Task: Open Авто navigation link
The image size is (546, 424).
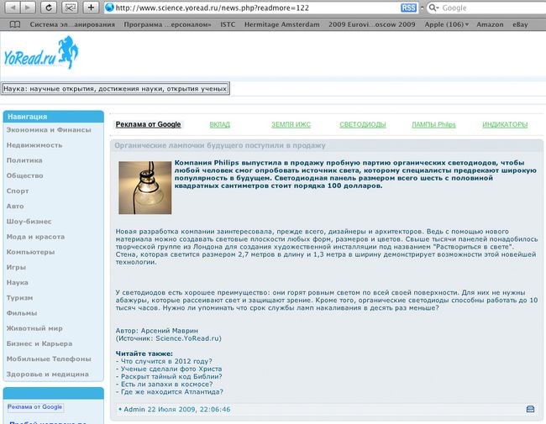Action: coord(15,206)
